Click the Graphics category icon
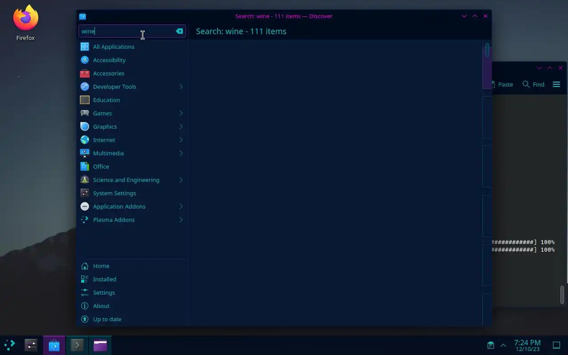This screenshot has height=355, width=568. click(x=85, y=126)
